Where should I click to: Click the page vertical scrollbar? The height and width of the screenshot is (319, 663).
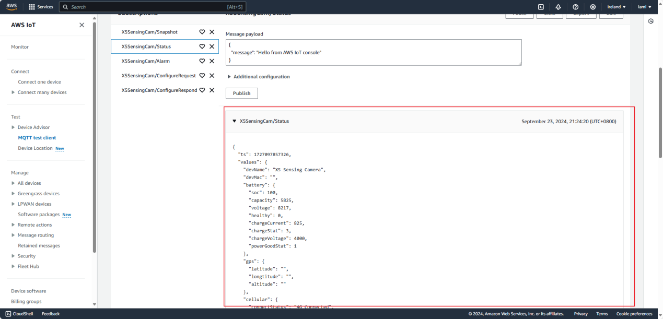[660, 112]
